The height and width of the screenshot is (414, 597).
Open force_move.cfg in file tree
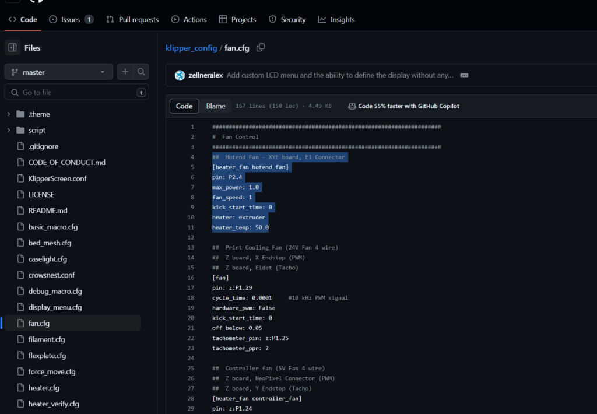(52, 371)
